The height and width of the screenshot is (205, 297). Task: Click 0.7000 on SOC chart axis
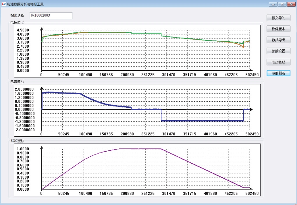pos(23,161)
